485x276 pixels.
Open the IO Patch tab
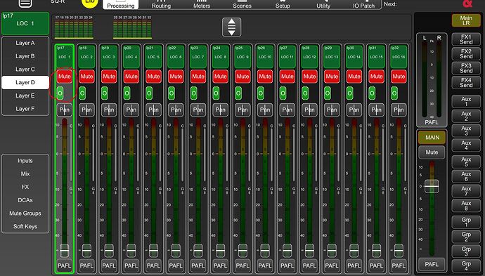point(364,5)
